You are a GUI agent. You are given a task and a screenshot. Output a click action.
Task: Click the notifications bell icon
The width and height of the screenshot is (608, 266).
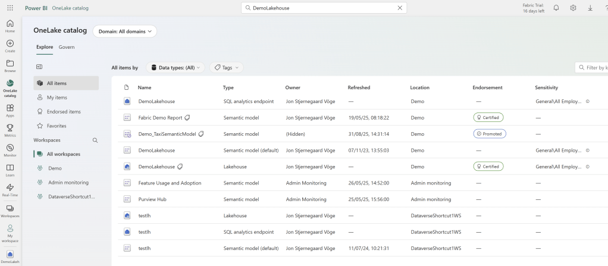pyautogui.click(x=556, y=8)
